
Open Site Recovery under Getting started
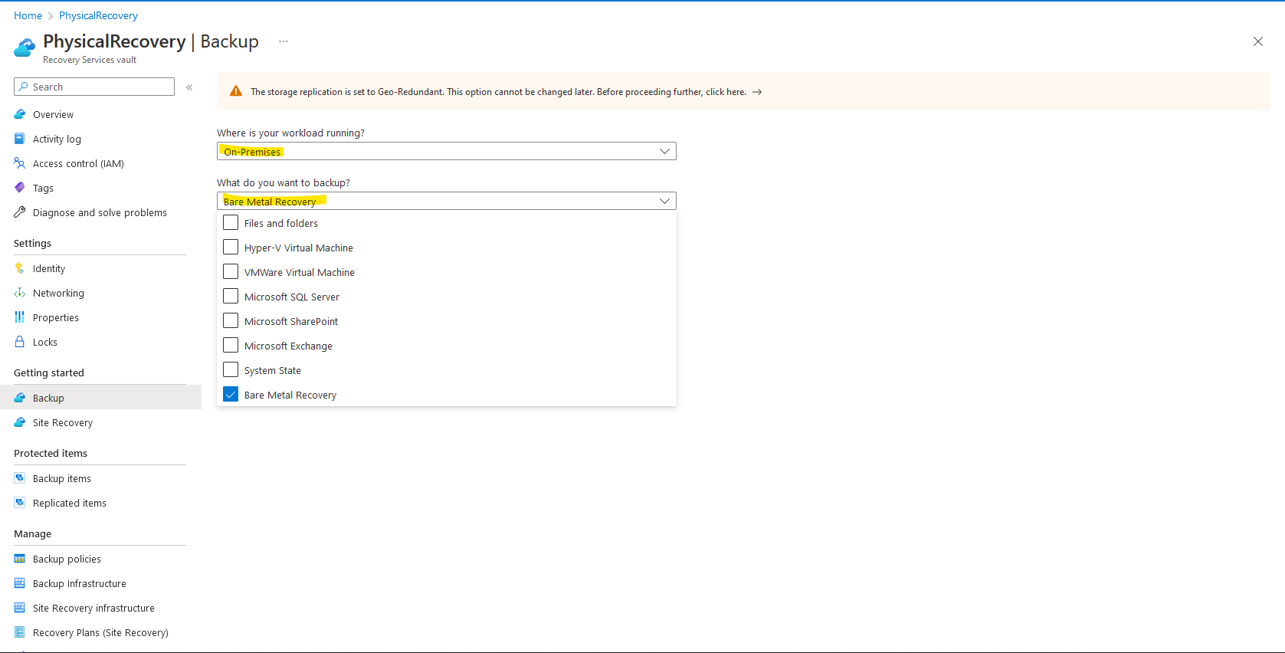pos(63,423)
